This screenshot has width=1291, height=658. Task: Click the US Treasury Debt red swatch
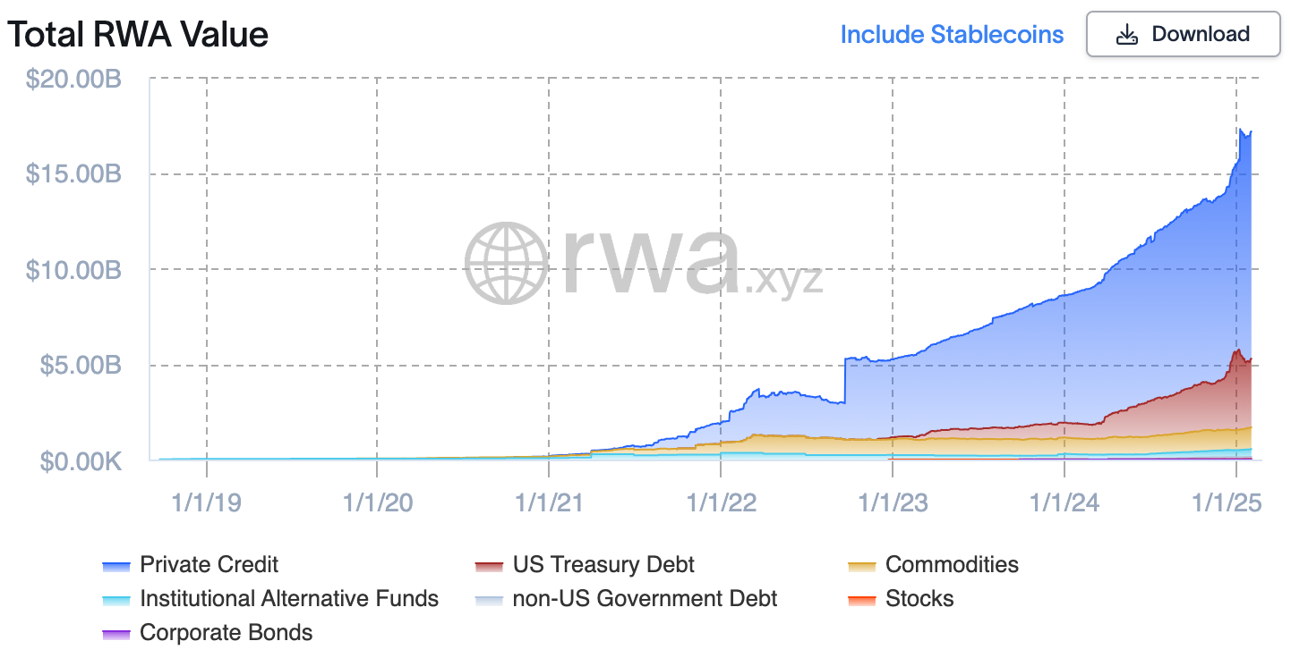(490, 566)
